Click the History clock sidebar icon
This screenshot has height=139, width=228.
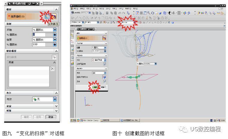pyautogui.click(x=72, y=57)
